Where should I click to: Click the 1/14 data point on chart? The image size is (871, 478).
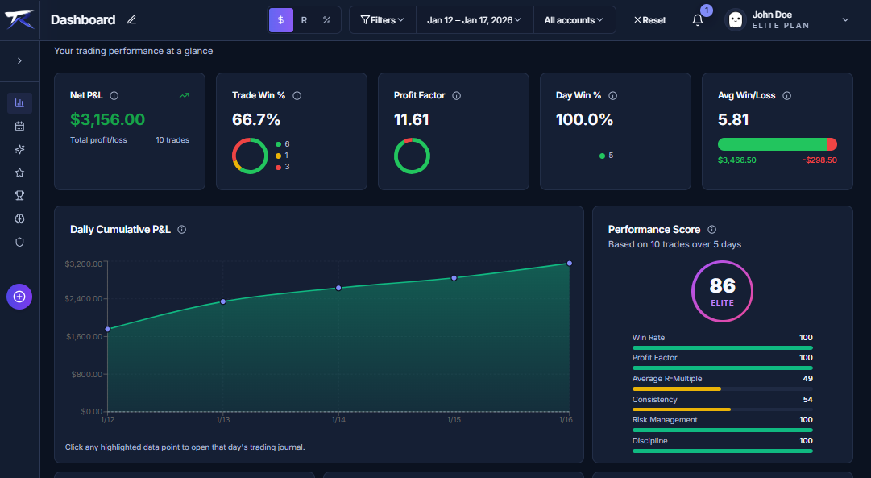pyautogui.click(x=338, y=288)
